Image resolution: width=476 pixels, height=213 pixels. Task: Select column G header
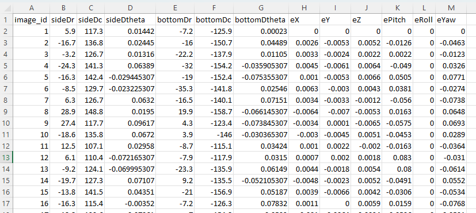(x=261, y=7)
